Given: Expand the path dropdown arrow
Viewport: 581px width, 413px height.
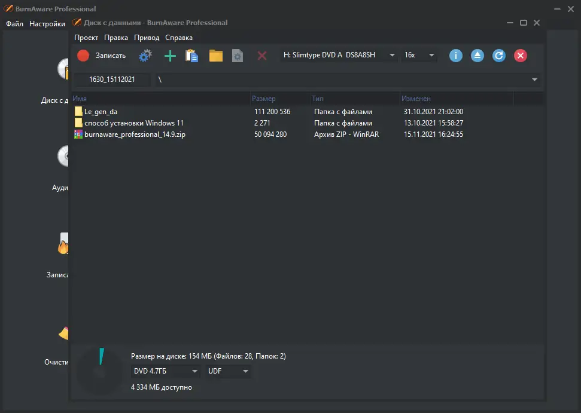Looking at the screenshot, I should tap(534, 79).
